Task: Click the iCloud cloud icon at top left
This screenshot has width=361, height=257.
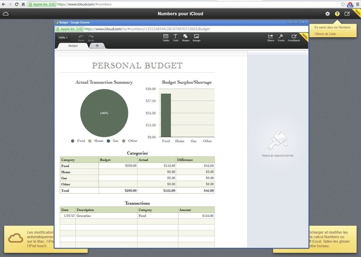Action: point(5,14)
